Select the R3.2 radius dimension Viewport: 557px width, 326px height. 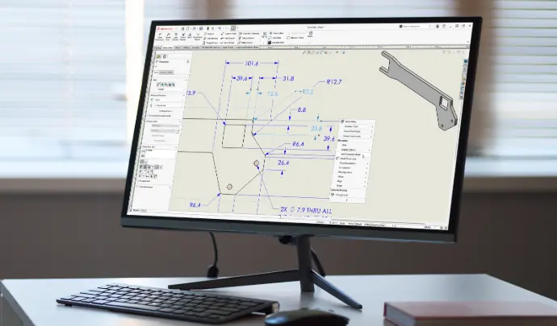click(x=308, y=92)
